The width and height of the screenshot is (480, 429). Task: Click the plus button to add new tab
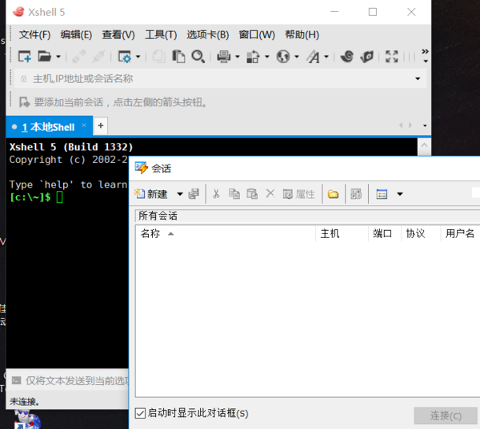click(x=101, y=125)
